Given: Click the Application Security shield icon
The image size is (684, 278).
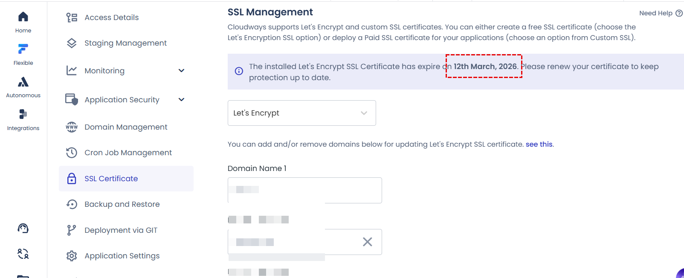Looking at the screenshot, I should (72, 99).
